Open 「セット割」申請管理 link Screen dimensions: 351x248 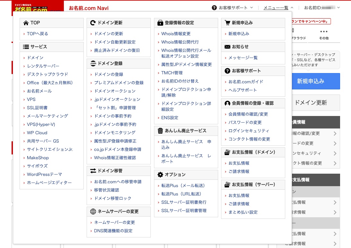[115, 108]
